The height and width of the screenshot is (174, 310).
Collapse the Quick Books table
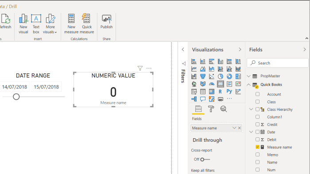click(249, 85)
